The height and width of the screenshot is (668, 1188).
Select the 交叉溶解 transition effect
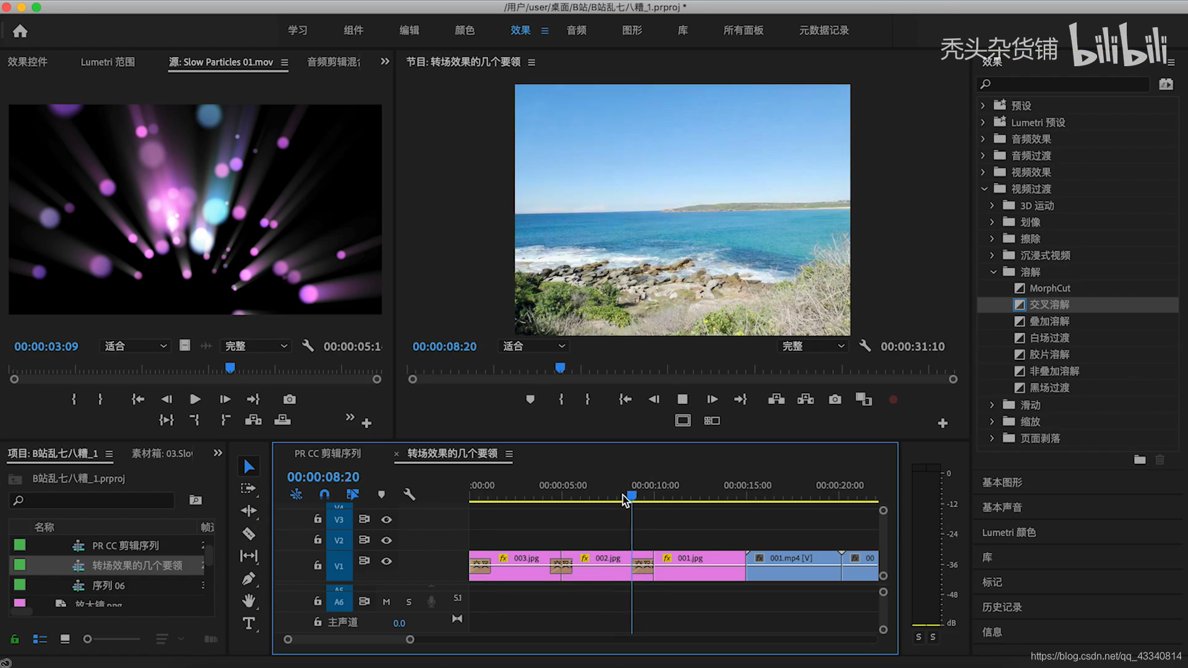click(x=1049, y=305)
